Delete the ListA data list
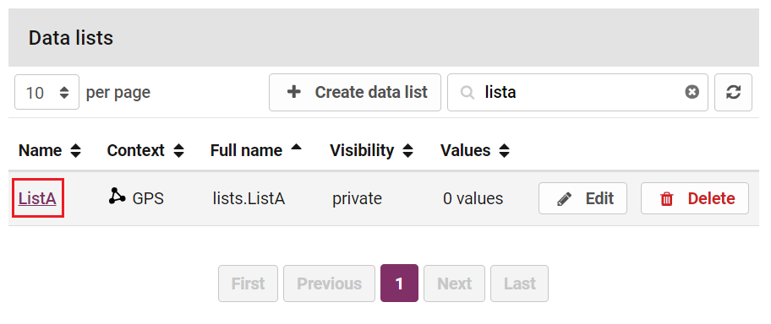The width and height of the screenshot is (771, 324). point(695,198)
